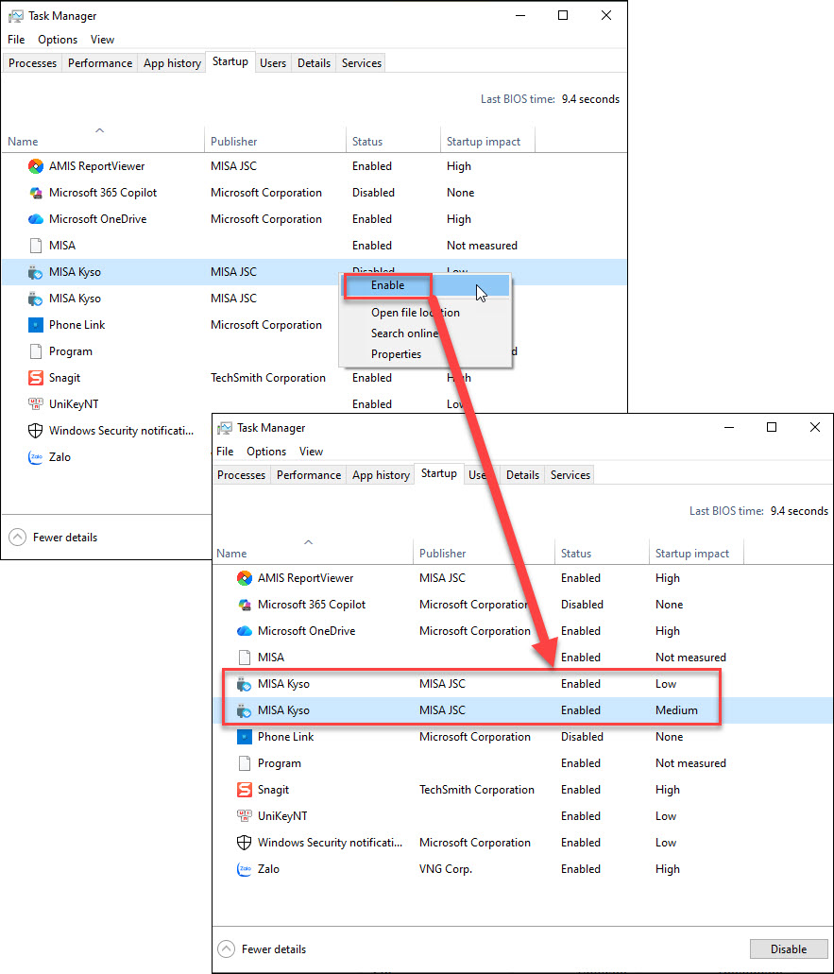Click Program file icon in back window

[x=35, y=351]
